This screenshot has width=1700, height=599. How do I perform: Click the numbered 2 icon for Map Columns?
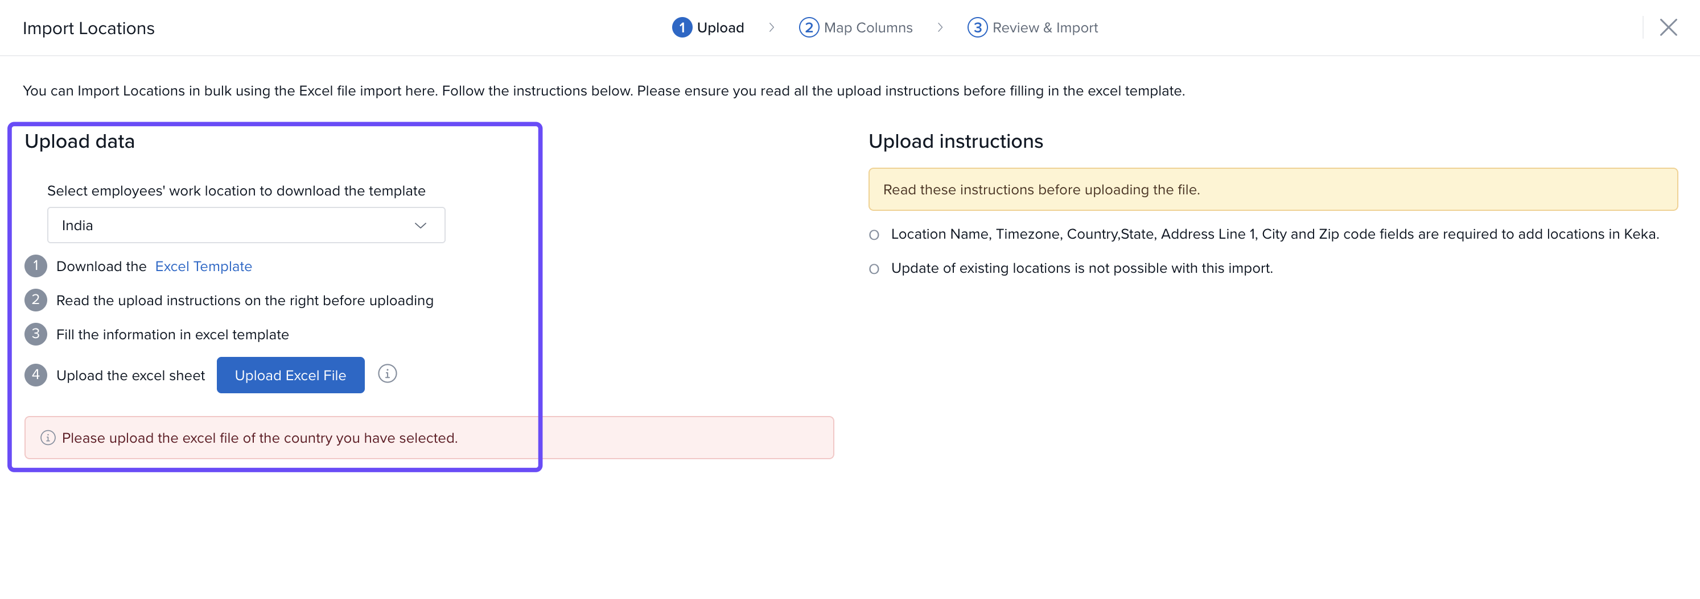tap(808, 28)
